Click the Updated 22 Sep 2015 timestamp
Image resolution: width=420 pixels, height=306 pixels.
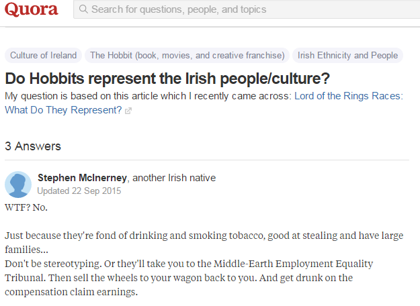[x=79, y=191]
